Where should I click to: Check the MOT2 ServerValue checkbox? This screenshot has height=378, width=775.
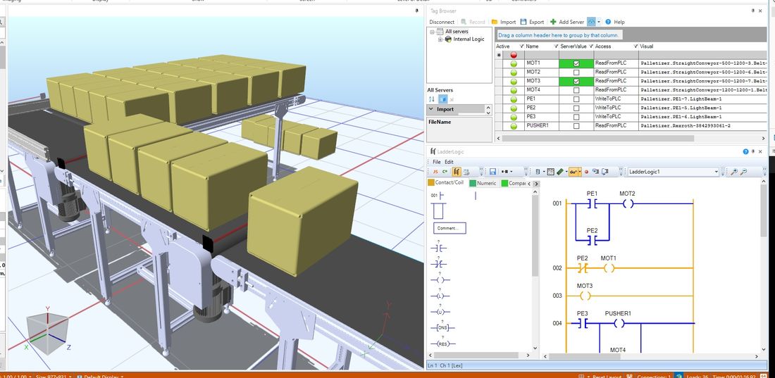tap(576, 72)
